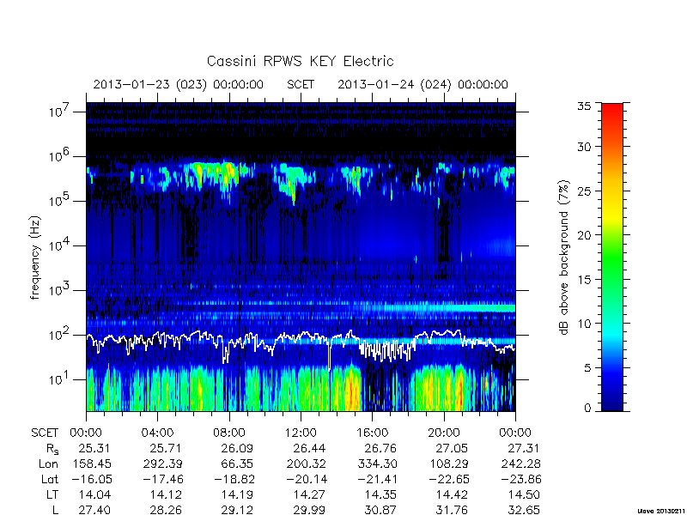Click L-shell value '29.12'
Screen dimensions: 687x515
(x=237, y=510)
